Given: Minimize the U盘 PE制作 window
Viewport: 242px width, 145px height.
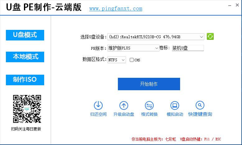Looking at the screenshot, I should (x=230, y=5).
